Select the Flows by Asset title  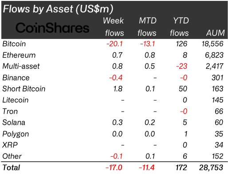tap(58, 9)
